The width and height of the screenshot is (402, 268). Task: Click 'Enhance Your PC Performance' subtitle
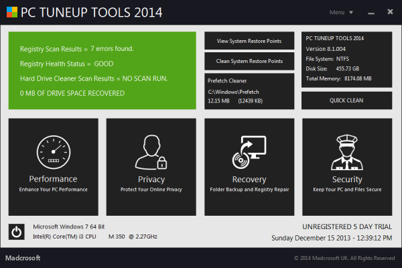(x=53, y=190)
